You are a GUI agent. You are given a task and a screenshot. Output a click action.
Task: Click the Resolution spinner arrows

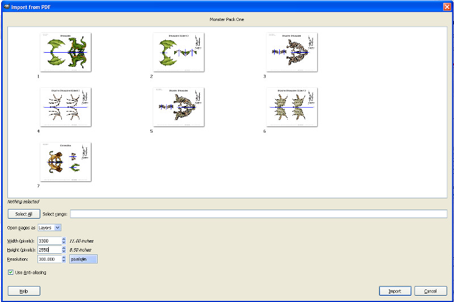click(63, 259)
